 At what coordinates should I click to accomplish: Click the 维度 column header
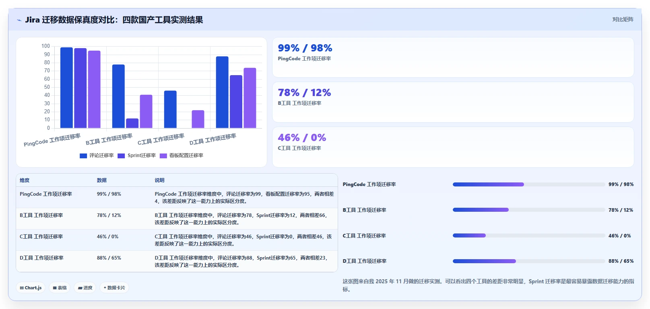click(25, 180)
